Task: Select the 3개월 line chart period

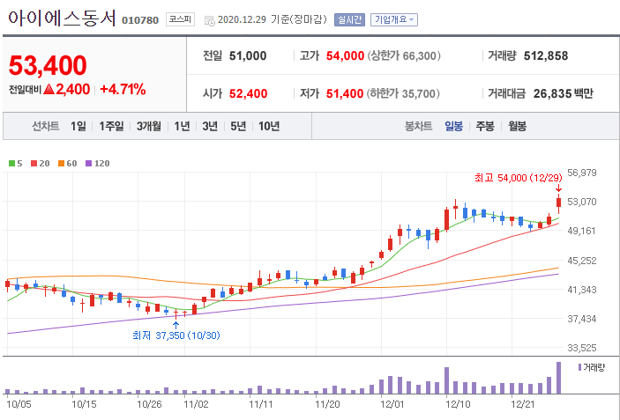Action: (149, 126)
